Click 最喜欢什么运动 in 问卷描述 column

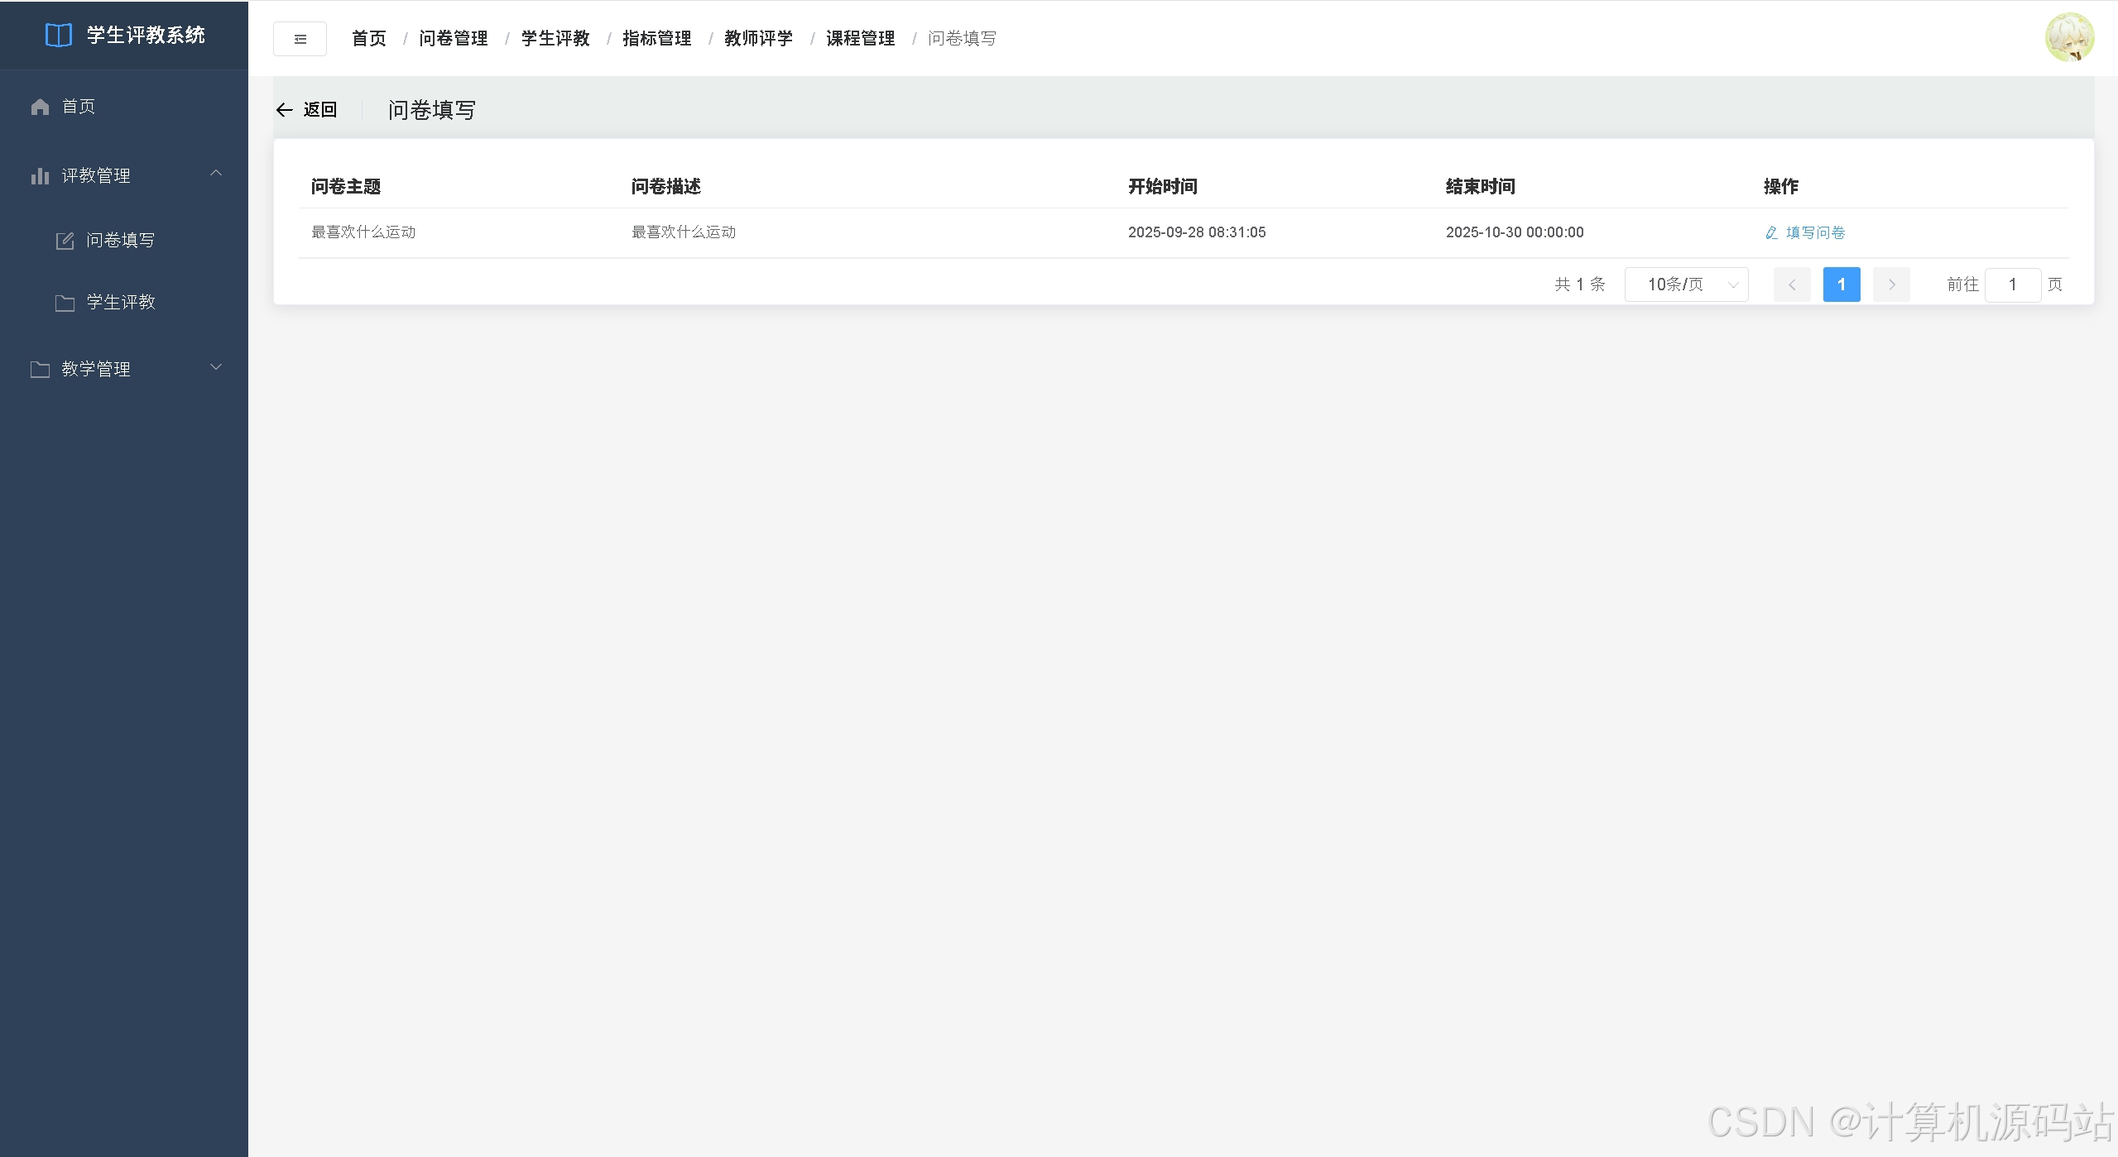[x=684, y=232]
